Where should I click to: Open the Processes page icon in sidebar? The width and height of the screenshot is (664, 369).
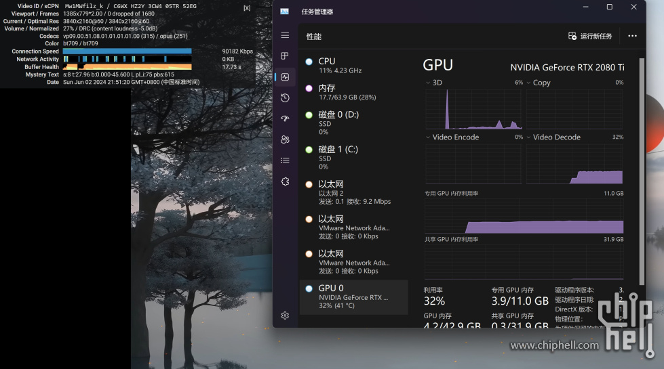[285, 56]
